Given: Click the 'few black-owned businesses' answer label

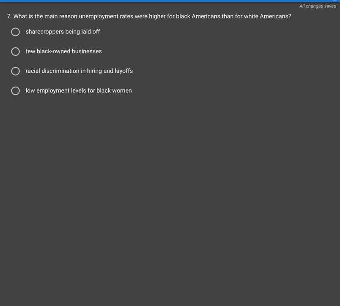Looking at the screenshot, I should (63, 51).
